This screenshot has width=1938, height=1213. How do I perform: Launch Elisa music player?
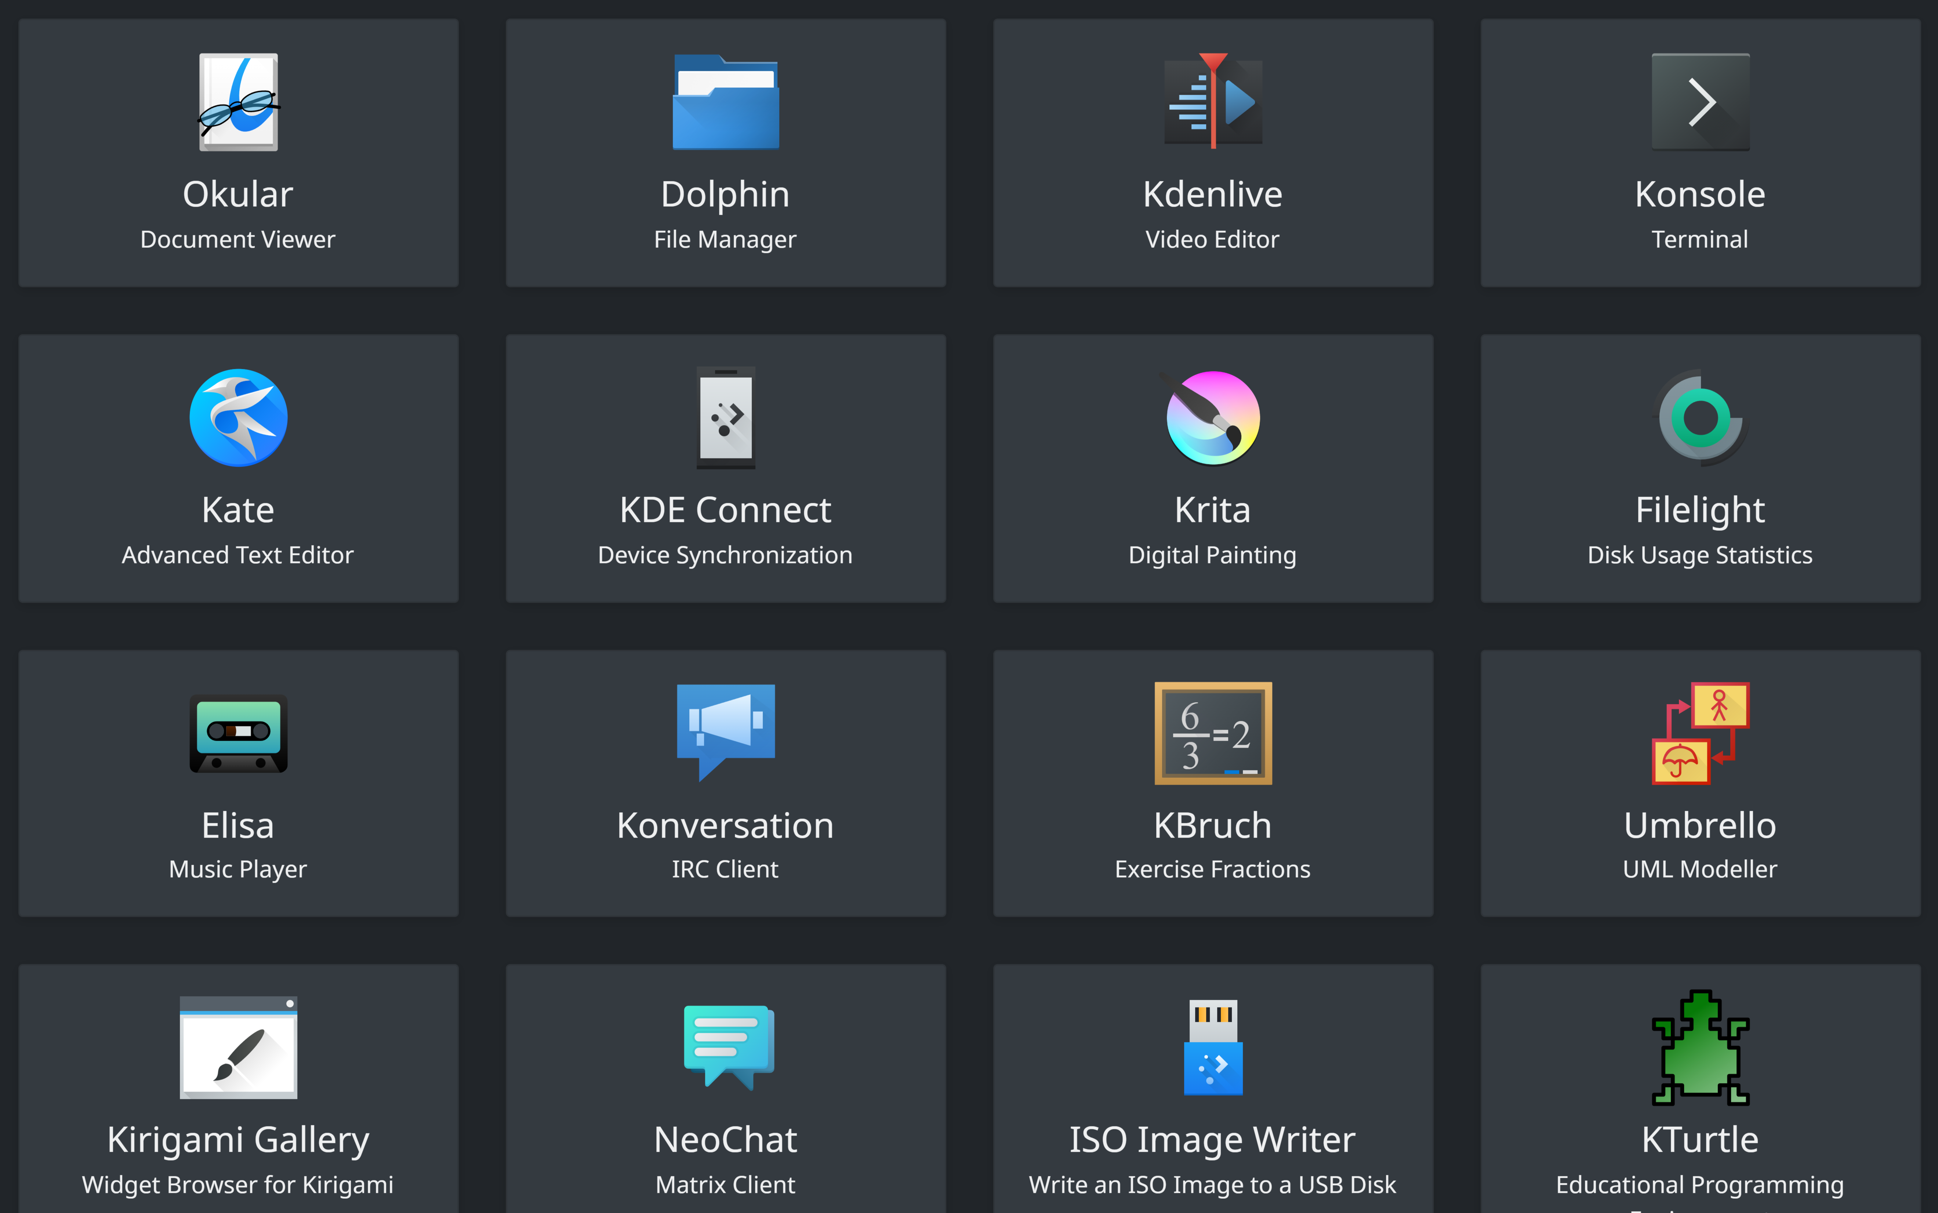[237, 782]
